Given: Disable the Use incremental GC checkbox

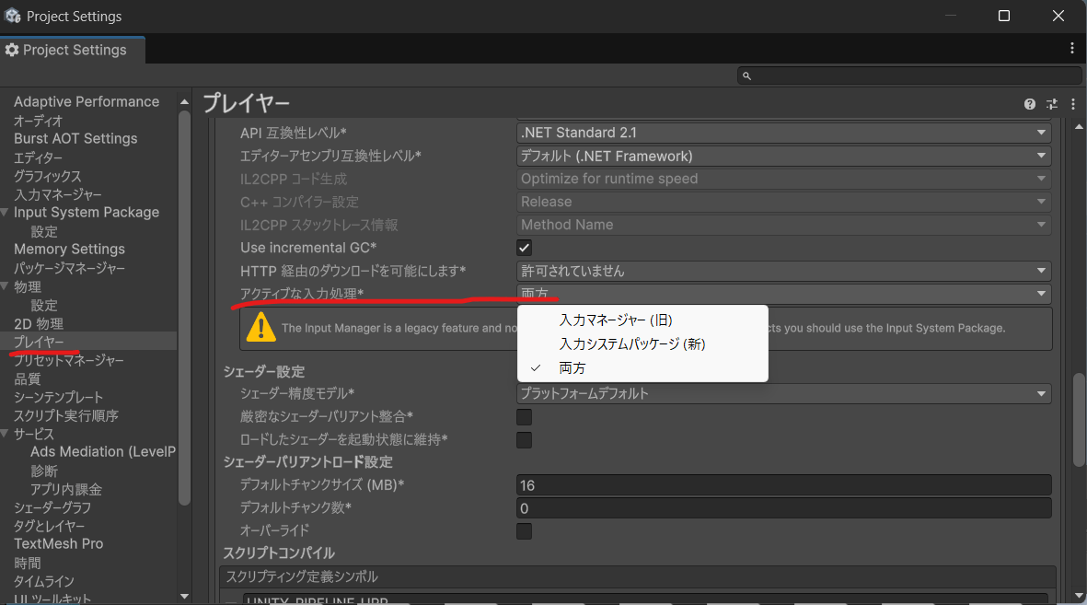Looking at the screenshot, I should click(x=524, y=247).
